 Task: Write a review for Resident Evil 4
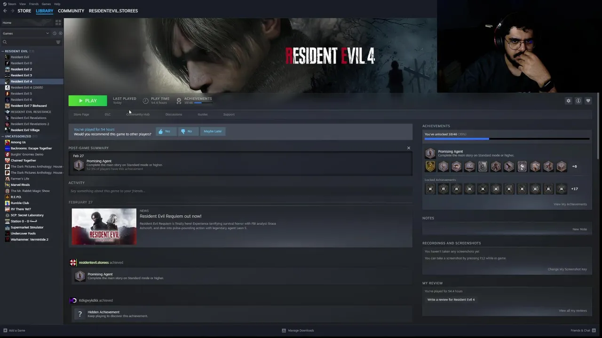click(x=451, y=300)
